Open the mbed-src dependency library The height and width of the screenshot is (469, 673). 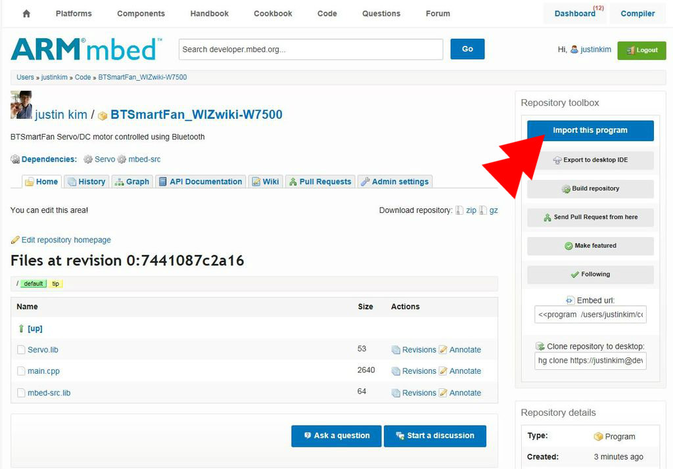tap(144, 159)
